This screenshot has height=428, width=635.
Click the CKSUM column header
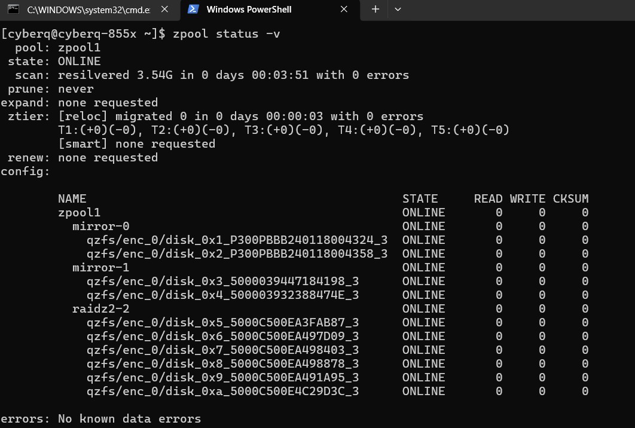point(570,199)
